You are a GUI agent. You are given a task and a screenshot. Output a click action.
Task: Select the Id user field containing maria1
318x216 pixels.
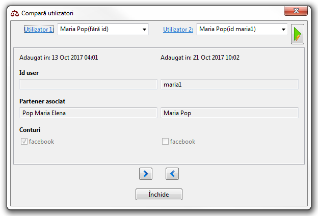229,84
